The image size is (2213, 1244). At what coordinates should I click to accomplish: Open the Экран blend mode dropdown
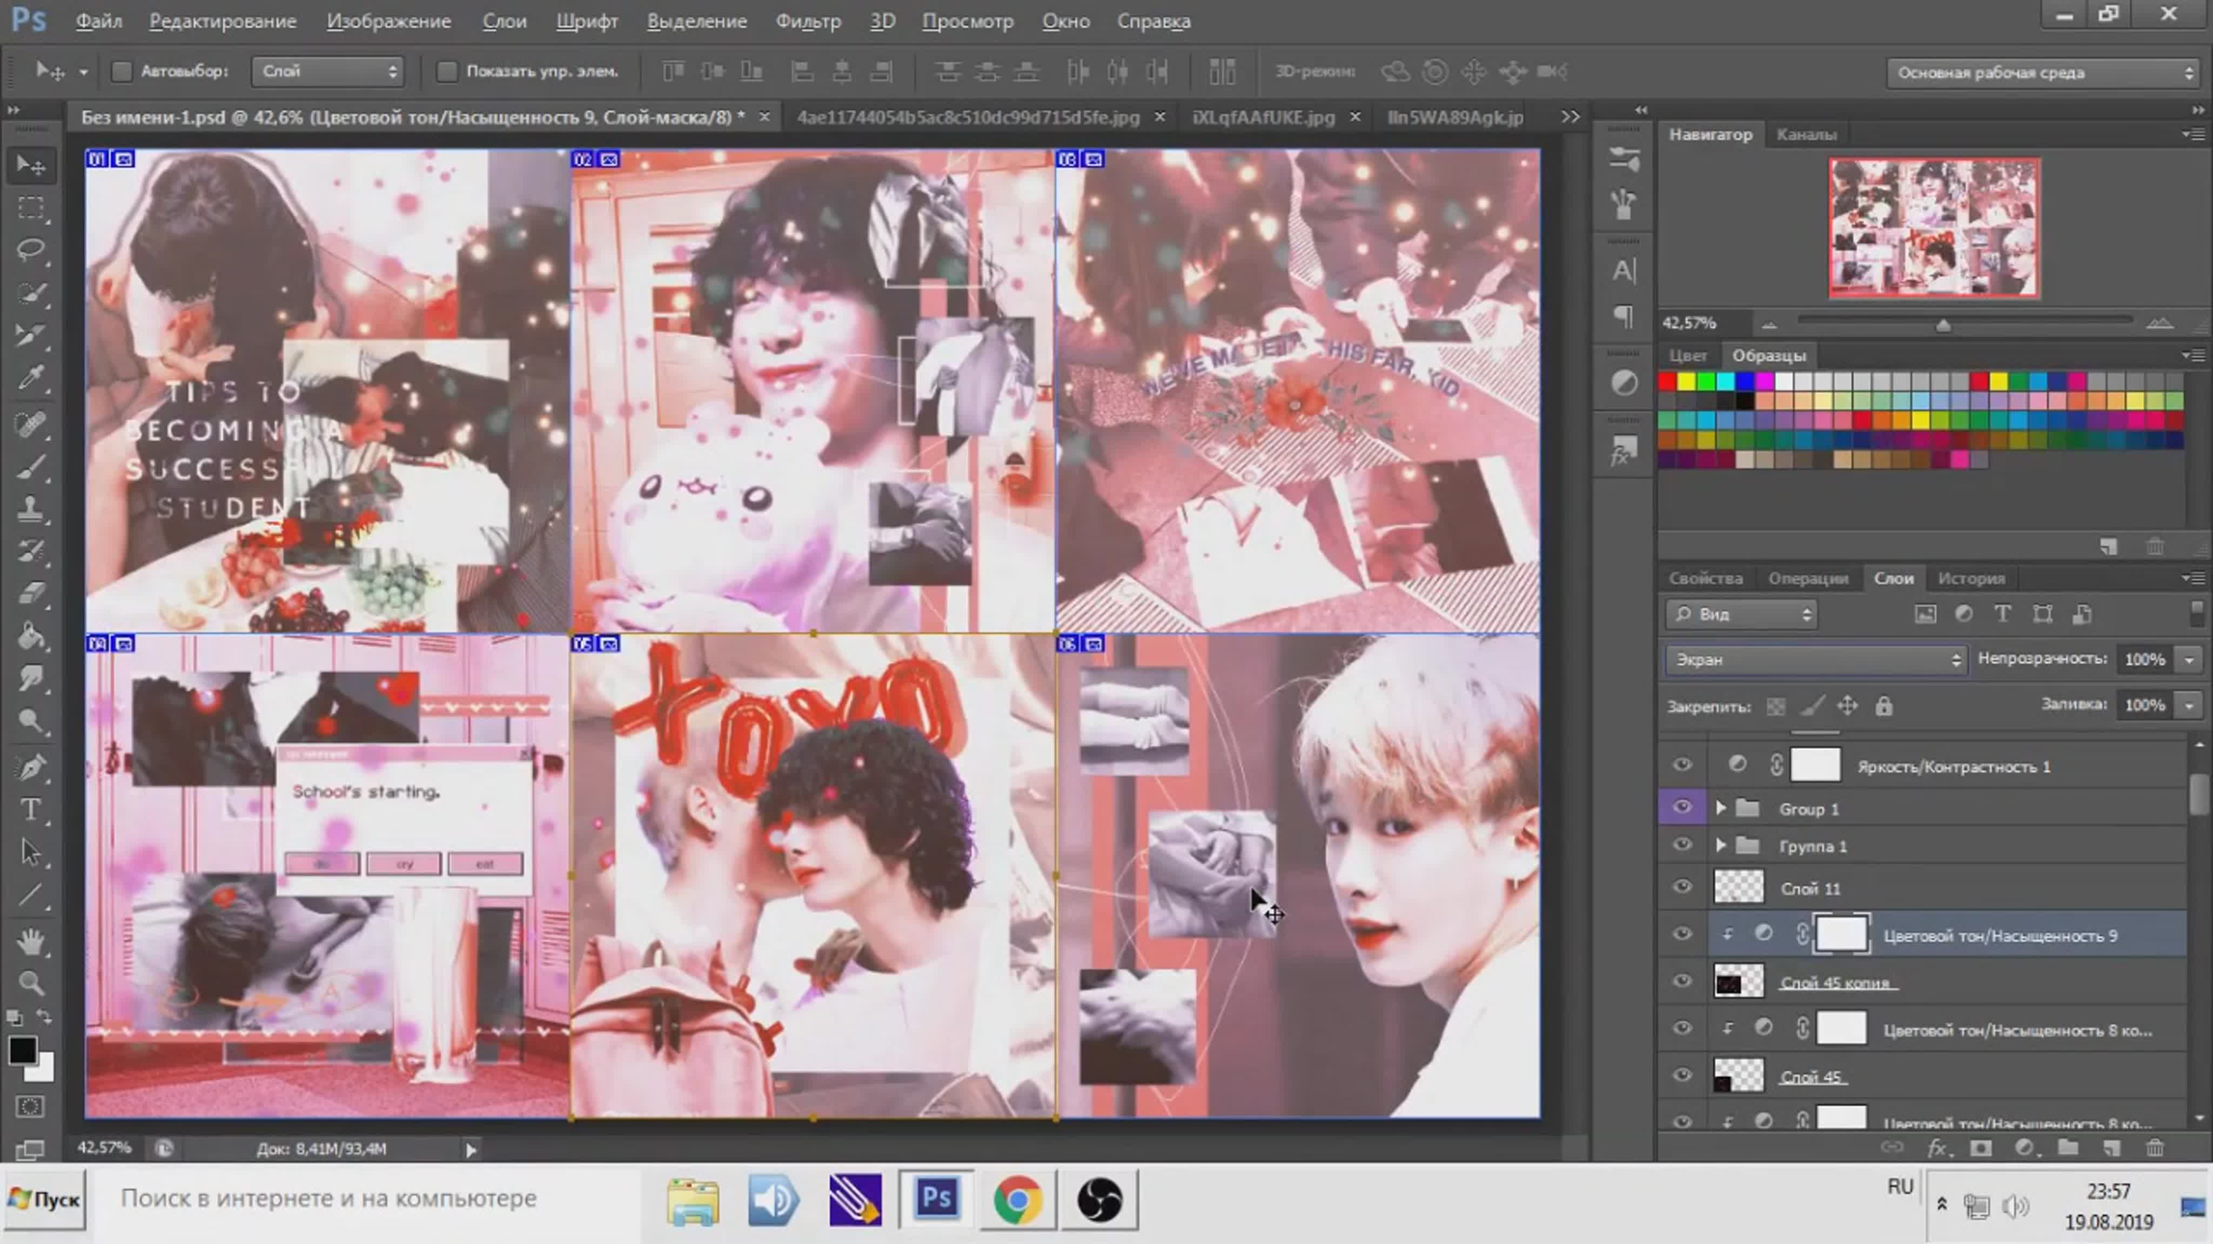(1815, 659)
